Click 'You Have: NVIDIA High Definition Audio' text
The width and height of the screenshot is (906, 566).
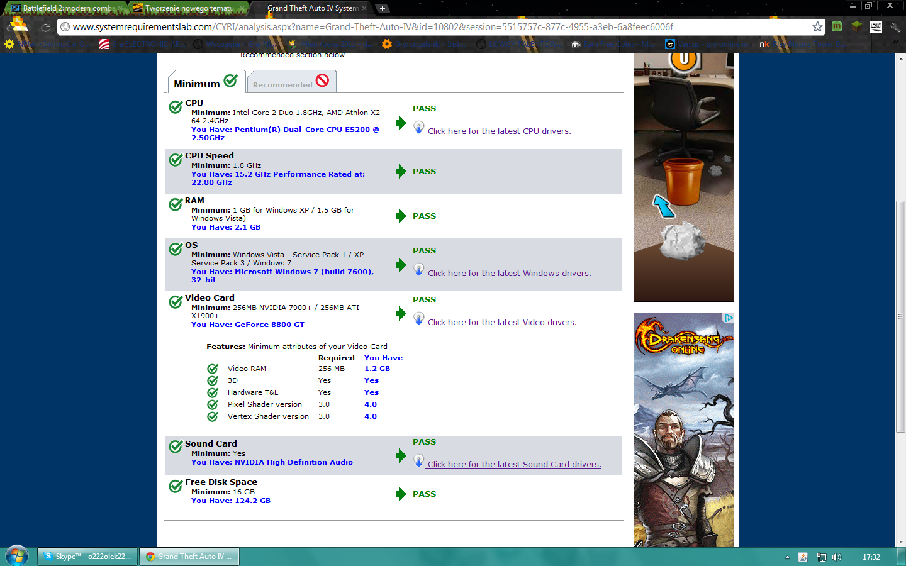272,462
